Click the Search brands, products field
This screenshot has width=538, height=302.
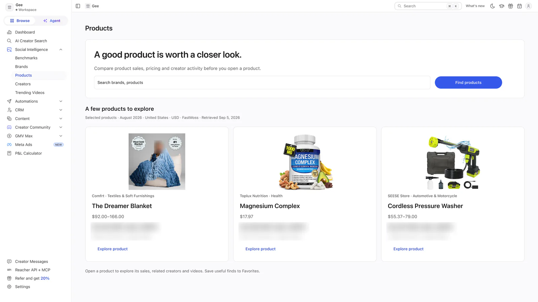[x=262, y=83]
